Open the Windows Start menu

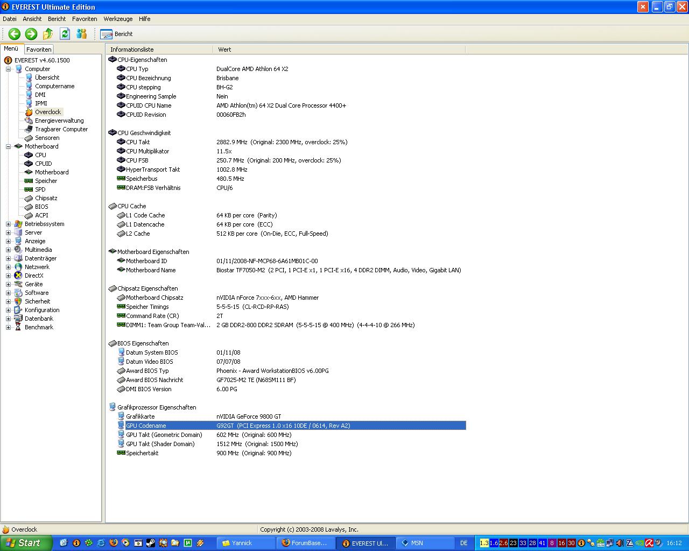(26, 543)
